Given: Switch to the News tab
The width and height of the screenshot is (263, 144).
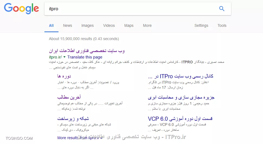Looking at the screenshot, I should tap(67, 25).
